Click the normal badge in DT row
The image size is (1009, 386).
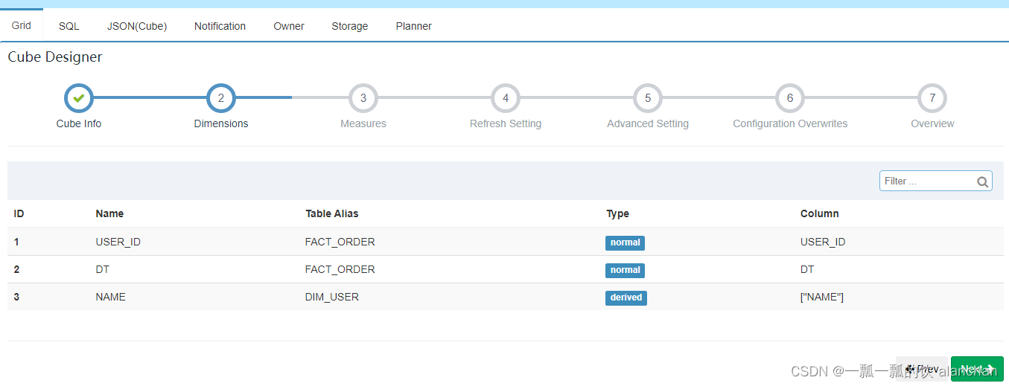pyautogui.click(x=625, y=270)
